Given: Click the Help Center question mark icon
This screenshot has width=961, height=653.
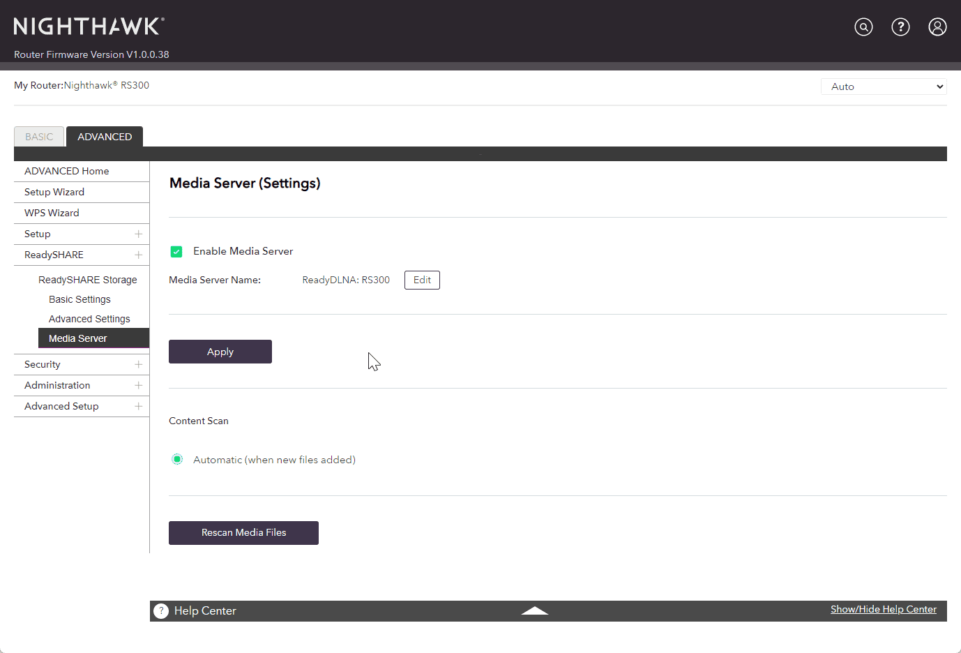Looking at the screenshot, I should (161, 611).
